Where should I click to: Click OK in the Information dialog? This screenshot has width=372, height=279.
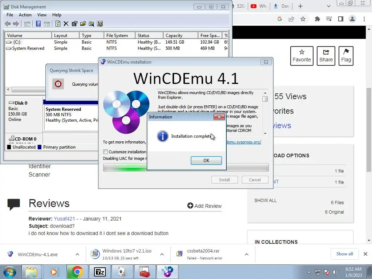coord(206,160)
